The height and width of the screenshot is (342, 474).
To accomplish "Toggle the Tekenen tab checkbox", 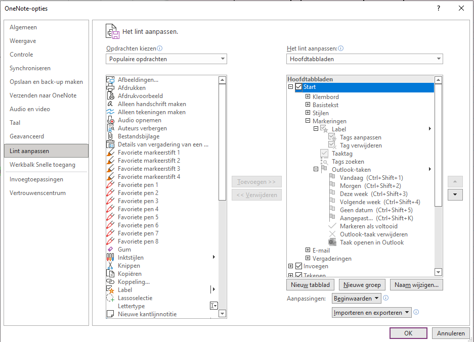I will pos(298,275).
